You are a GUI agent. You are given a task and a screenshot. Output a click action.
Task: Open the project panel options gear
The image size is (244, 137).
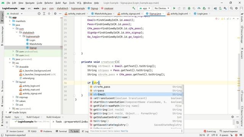tap(55, 14)
